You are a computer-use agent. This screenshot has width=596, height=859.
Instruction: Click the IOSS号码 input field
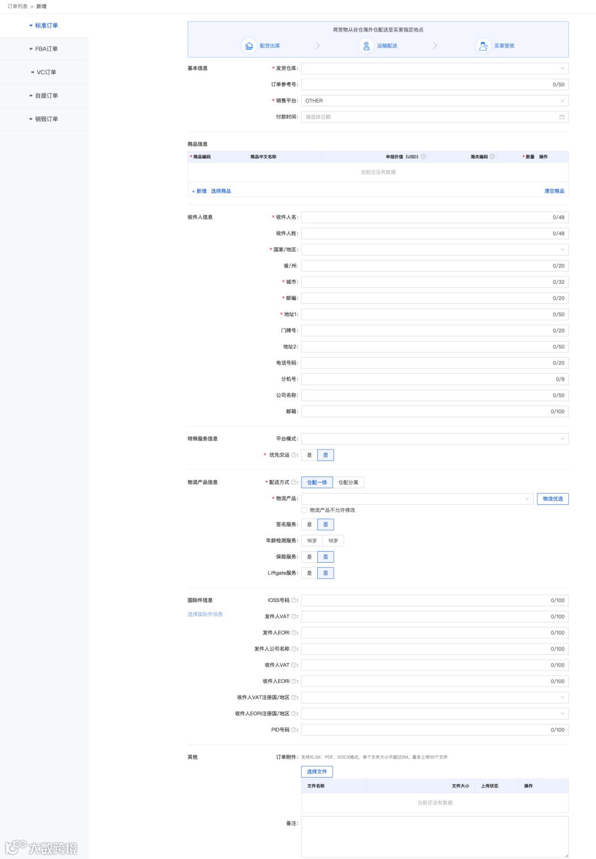[x=435, y=600]
